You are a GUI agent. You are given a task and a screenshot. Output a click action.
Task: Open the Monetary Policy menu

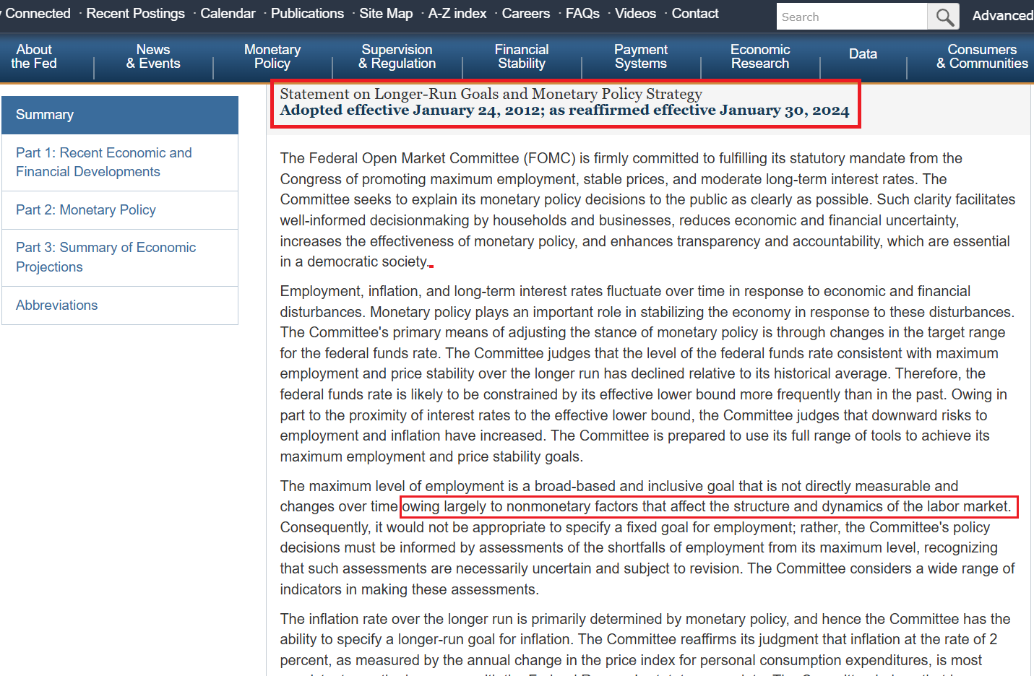(272, 56)
